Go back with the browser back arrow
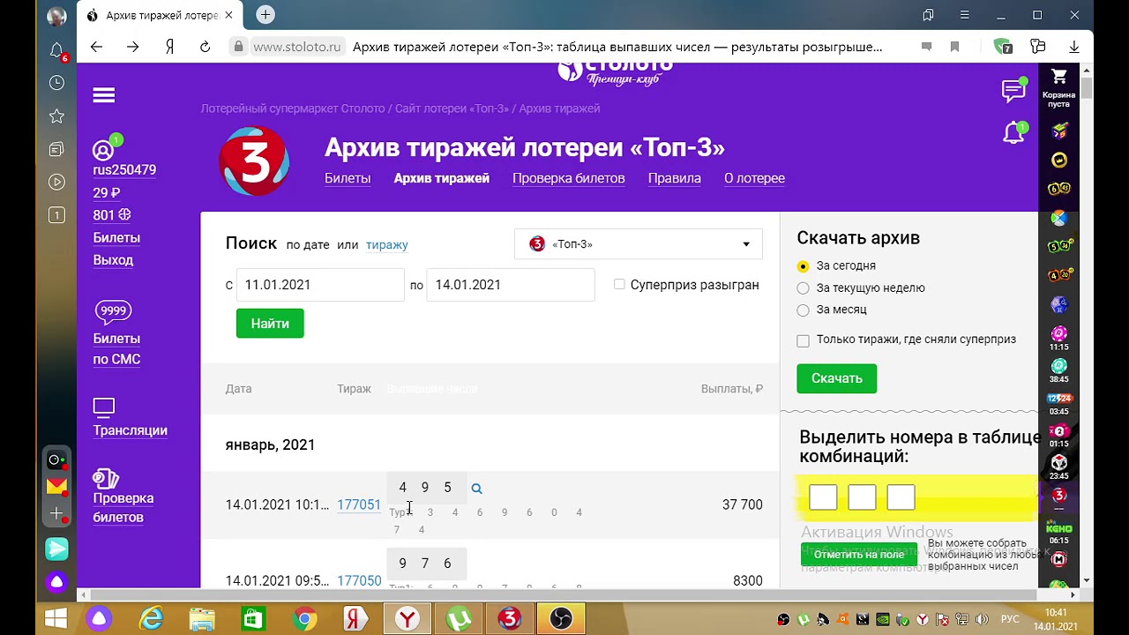Image resolution: width=1129 pixels, height=635 pixels. (x=96, y=47)
